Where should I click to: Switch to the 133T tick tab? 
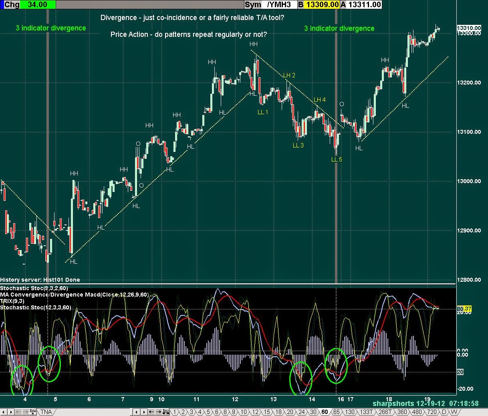pos(366,412)
